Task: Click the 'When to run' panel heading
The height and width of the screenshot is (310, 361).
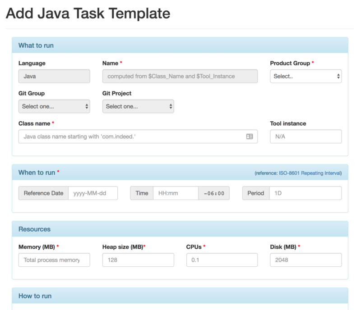Action: pyautogui.click(x=180, y=173)
